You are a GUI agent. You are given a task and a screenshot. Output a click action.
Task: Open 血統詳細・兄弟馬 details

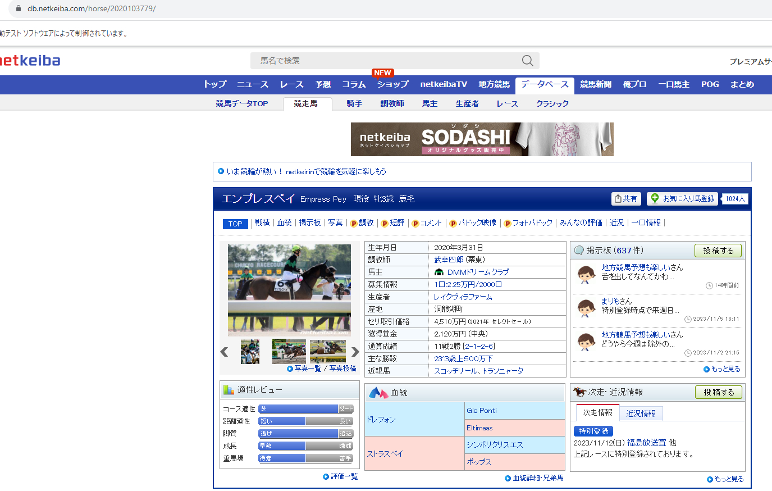(x=534, y=478)
